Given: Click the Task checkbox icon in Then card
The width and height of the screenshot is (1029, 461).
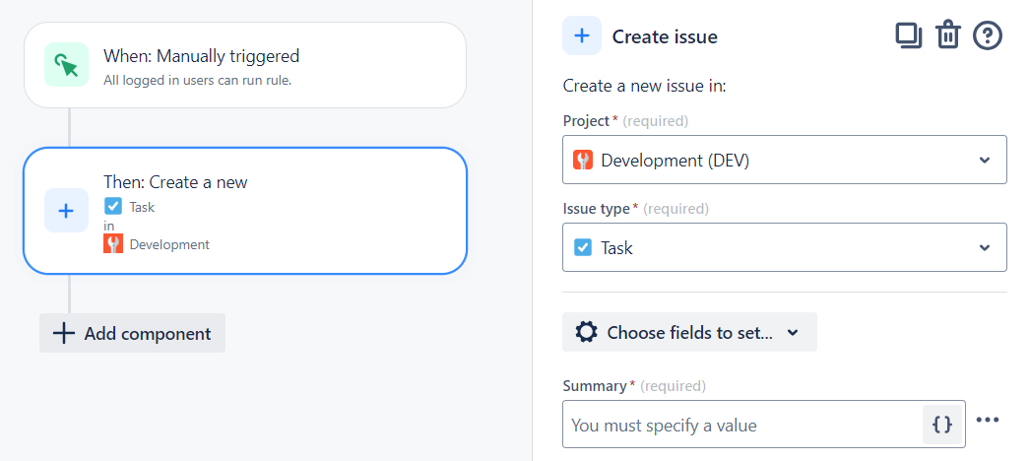Looking at the screenshot, I should click(x=113, y=206).
